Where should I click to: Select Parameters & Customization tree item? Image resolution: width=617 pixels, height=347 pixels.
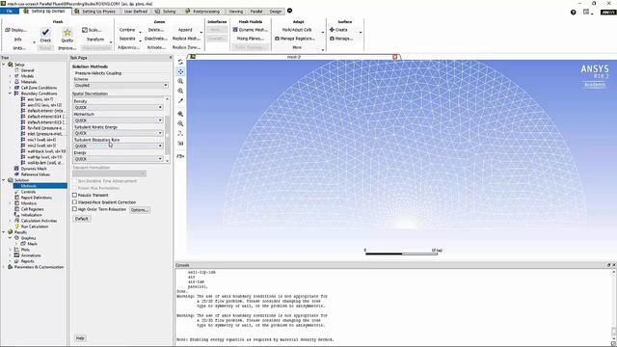point(39,267)
